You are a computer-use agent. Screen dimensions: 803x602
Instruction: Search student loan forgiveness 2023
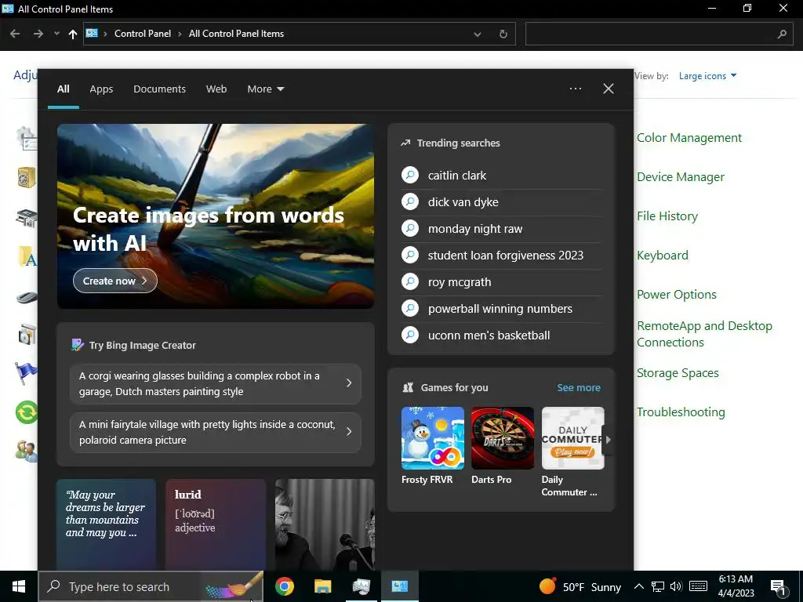[x=501, y=256]
